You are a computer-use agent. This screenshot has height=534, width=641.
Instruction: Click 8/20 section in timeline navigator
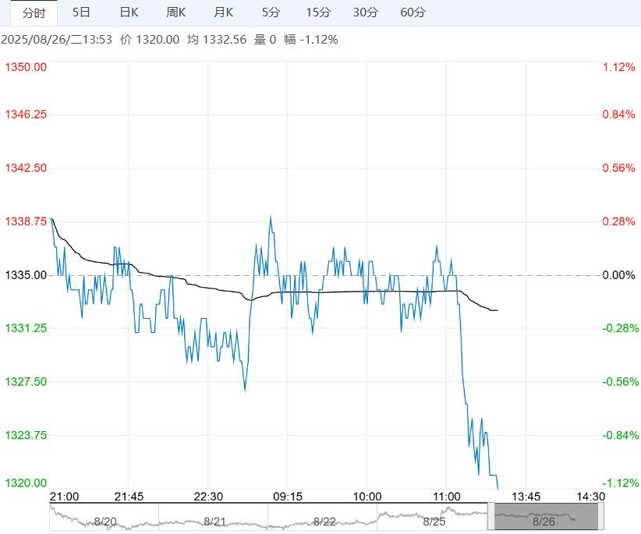pyautogui.click(x=104, y=520)
